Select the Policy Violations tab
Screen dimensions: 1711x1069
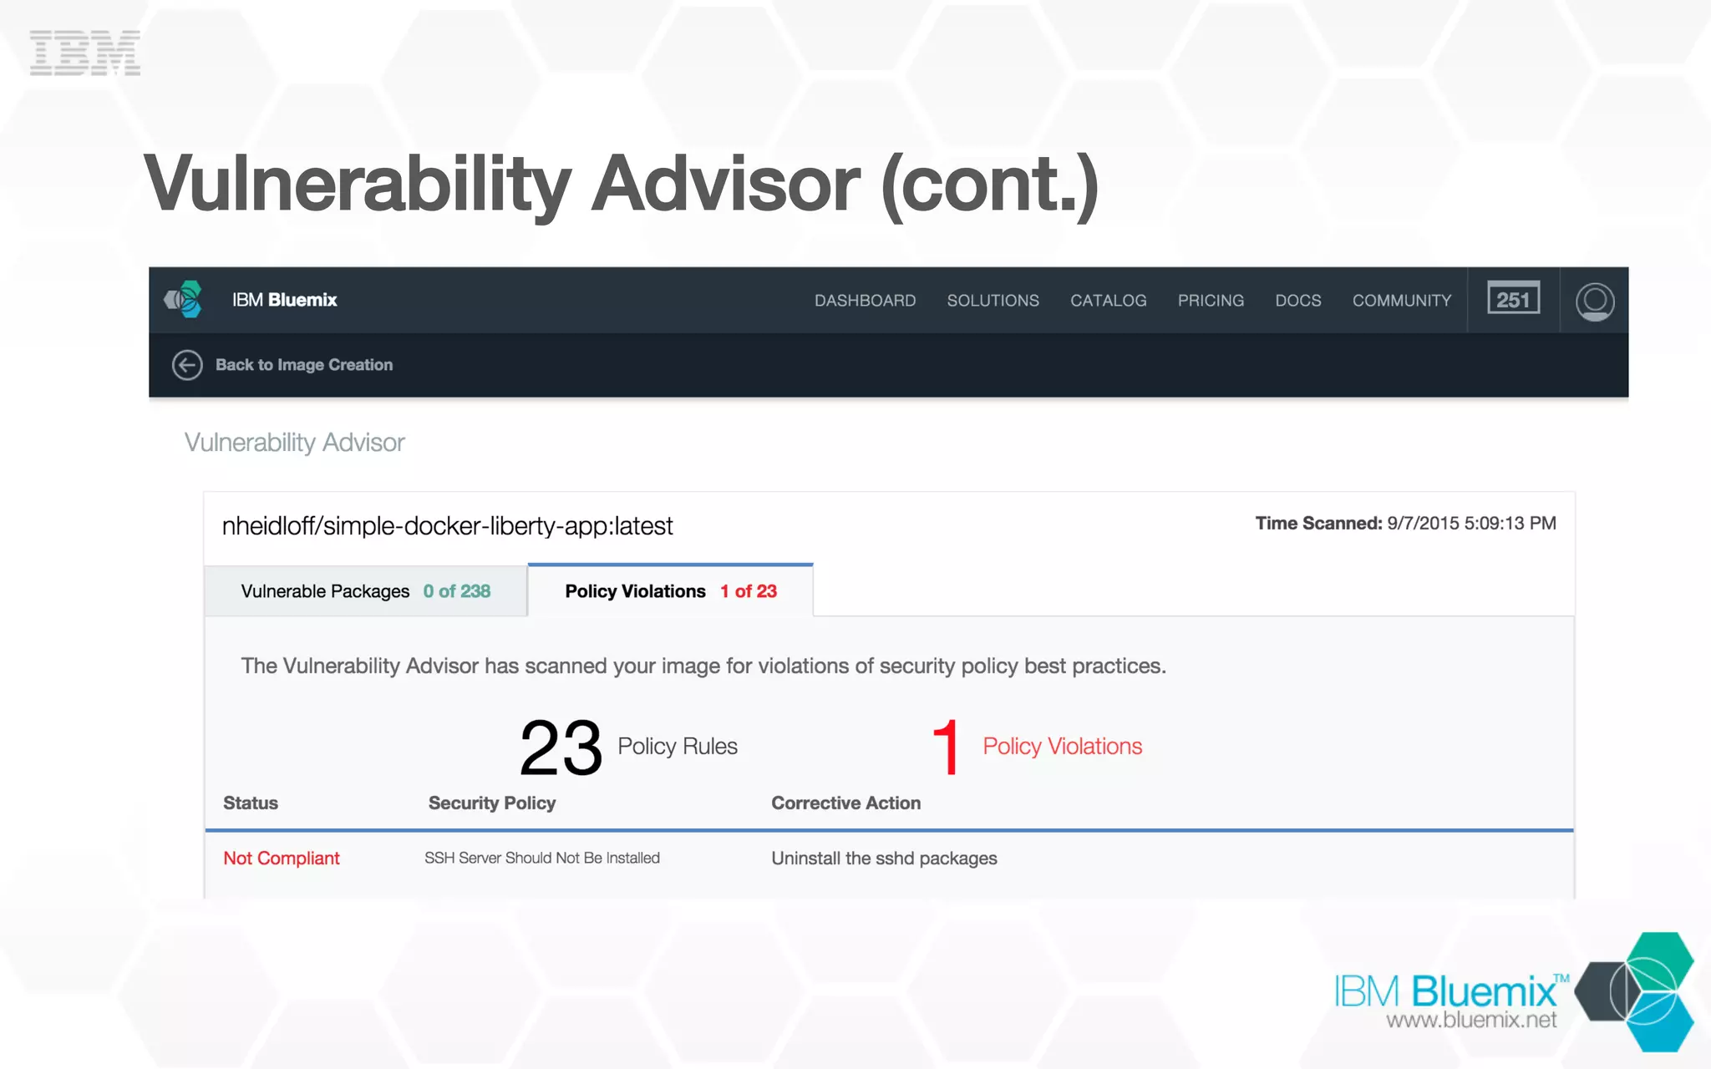click(x=671, y=590)
